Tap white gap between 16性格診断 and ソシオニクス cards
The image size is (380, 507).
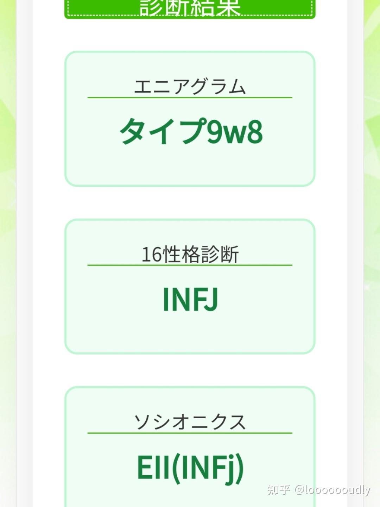[190, 370]
